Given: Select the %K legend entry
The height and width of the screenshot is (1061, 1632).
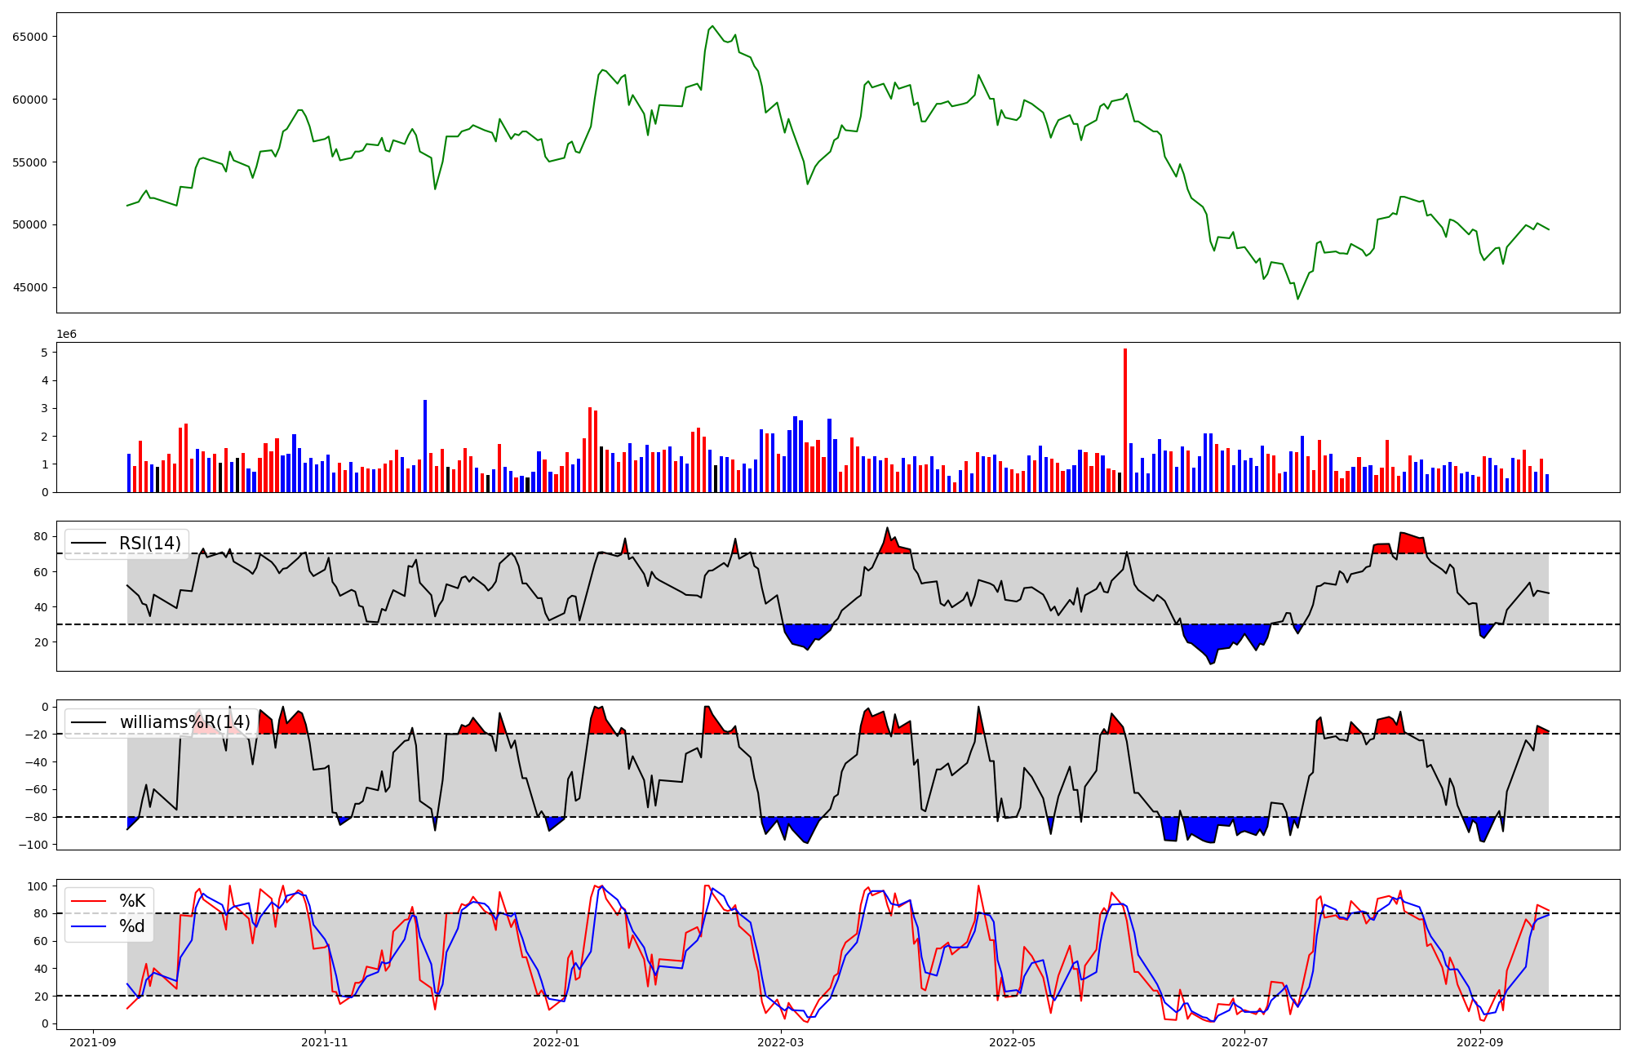Looking at the screenshot, I should (132, 901).
